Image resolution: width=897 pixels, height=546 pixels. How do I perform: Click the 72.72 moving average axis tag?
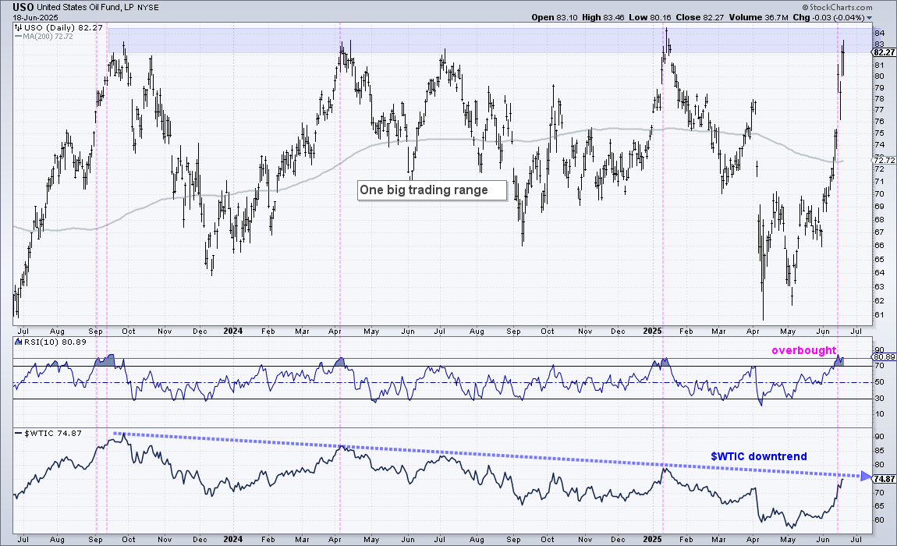[x=885, y=161]
